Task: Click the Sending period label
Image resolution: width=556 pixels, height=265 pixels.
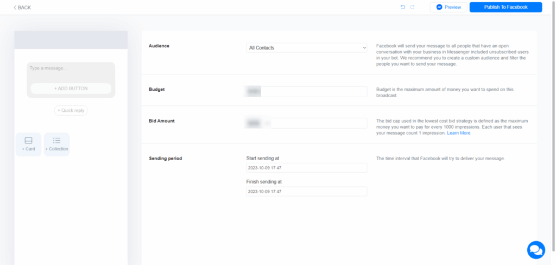Action: (x=165, y=159)
